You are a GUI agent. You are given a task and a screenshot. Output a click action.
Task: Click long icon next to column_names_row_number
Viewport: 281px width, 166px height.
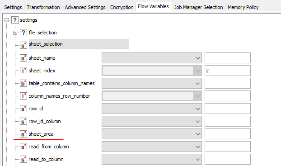pyautogui.click(x=23, y=96)
